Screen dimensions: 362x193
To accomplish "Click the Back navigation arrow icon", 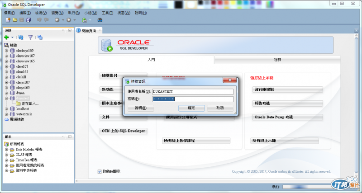I will pos(57,20).
